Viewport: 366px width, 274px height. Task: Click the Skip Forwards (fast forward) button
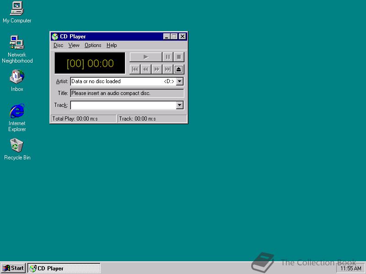pyautogui.click(x=156, y=69)
